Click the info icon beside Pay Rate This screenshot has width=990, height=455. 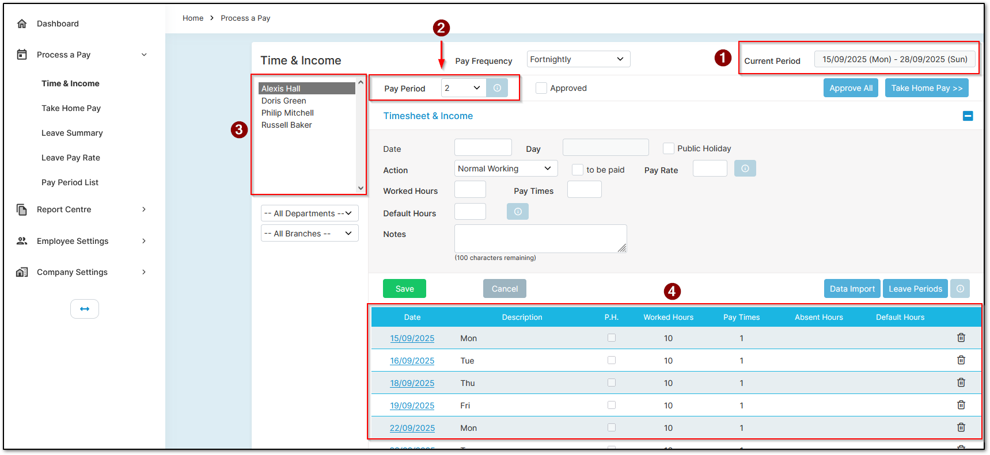tap(745, 169)
